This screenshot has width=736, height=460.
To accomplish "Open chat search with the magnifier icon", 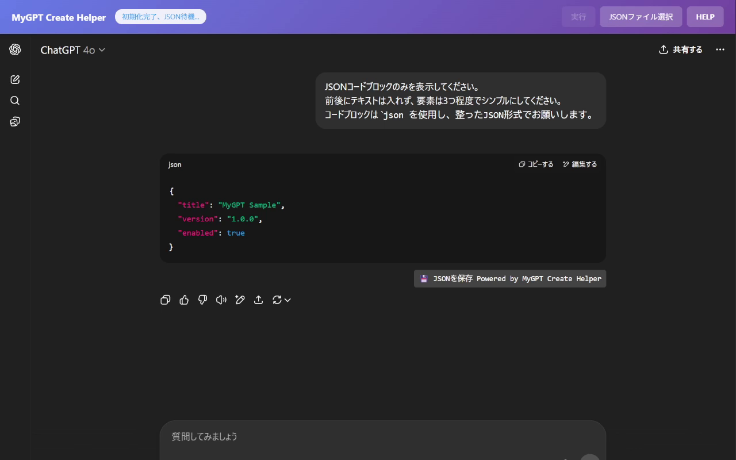I will pyautogui.click(x=15, y=101).
